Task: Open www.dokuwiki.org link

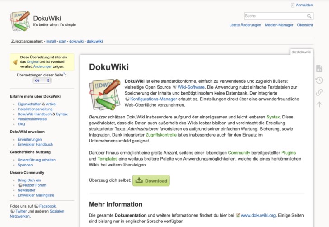Action: pos(258,215)
